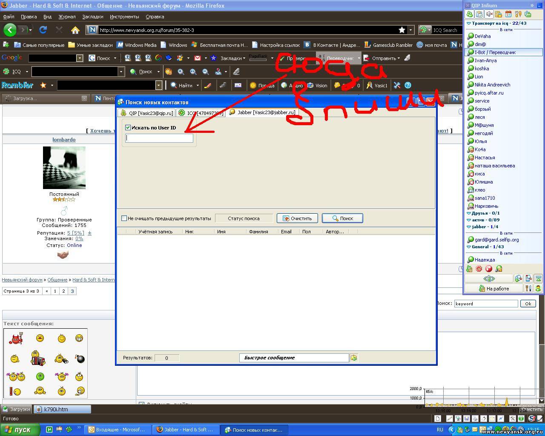Open the Firefox address bar dropdown arrow
Image resolution: width=545 pixels, height=436 pixels.
(410, 30)
